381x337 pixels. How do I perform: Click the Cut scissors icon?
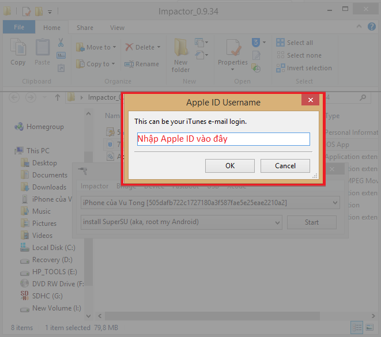point(61,43)
